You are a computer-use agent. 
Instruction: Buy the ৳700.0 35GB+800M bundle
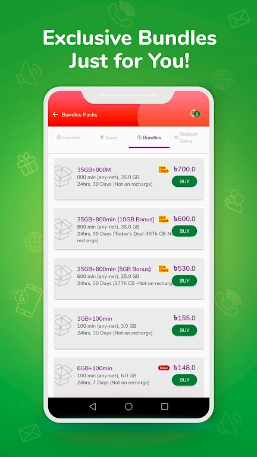pyautogui.click(x=184, y=181)
